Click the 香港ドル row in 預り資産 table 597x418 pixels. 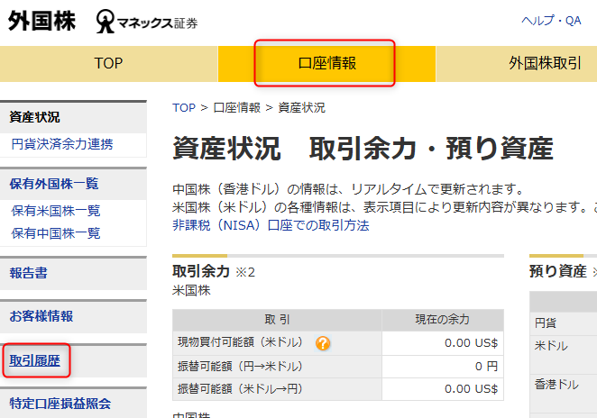(564, 394)
